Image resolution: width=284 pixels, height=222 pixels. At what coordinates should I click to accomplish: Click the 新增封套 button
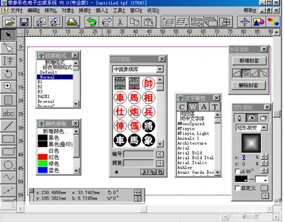(249, 61)
